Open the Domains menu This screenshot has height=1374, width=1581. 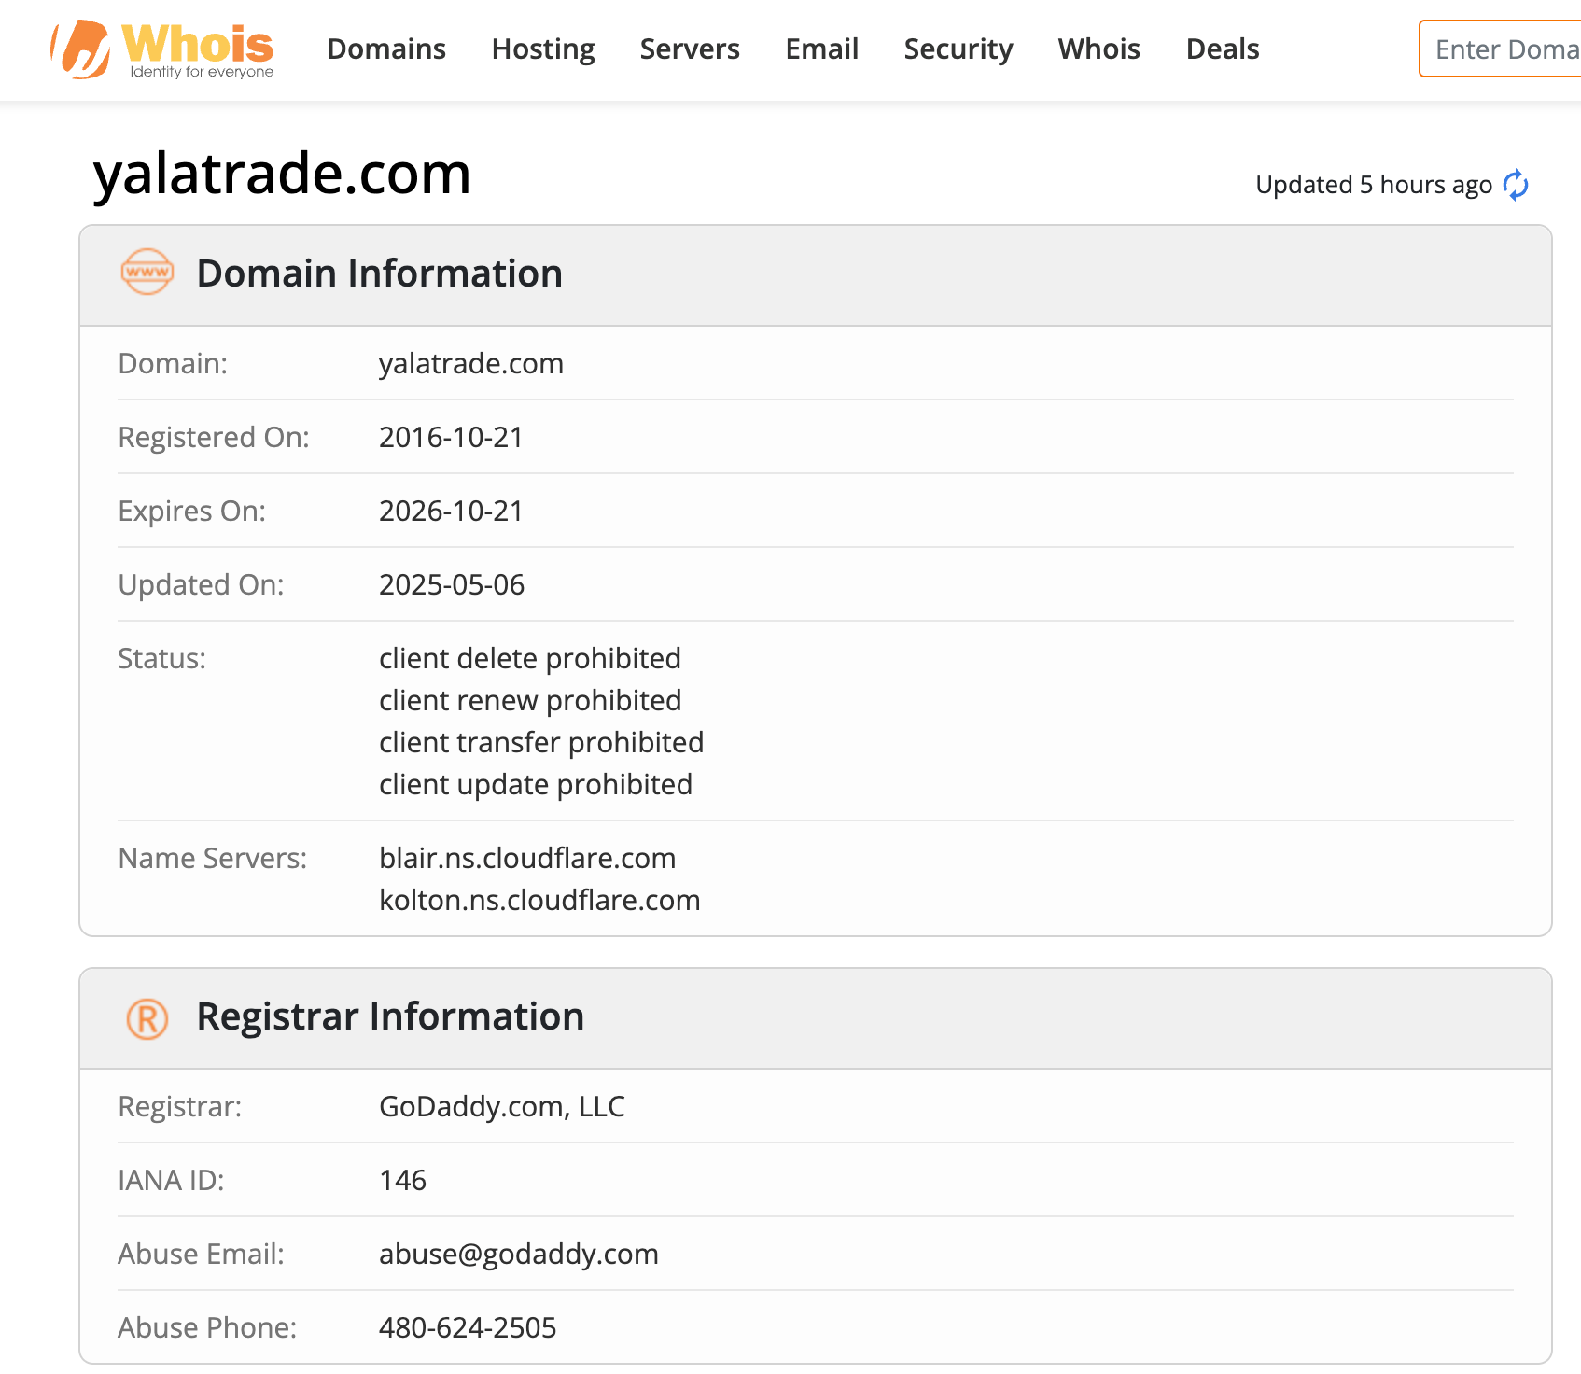tap(386, 49)
